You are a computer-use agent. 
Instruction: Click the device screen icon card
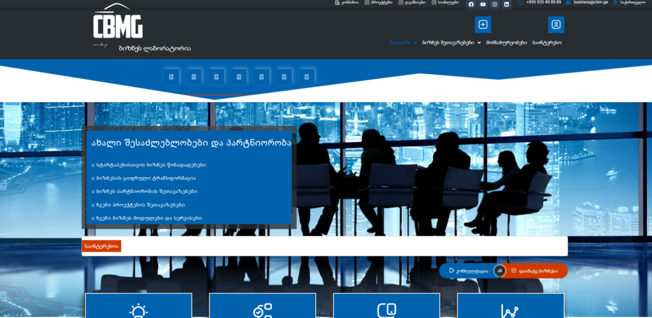(x=386, y=310)
